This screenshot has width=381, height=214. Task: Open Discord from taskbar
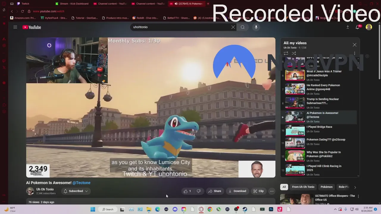click(x=175, y=209)
